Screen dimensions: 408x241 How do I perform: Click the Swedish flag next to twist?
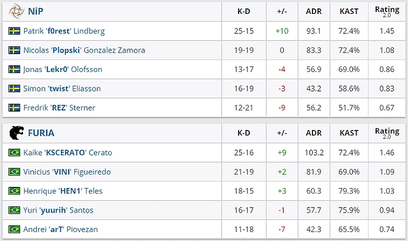(14, 89)
